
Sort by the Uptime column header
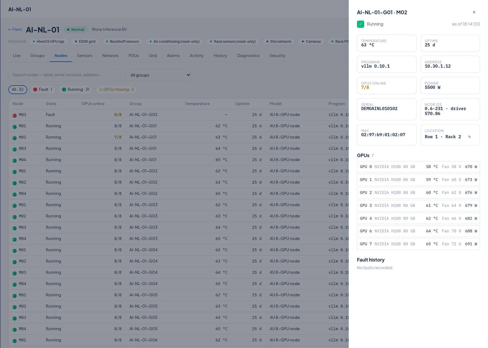click(x=242, y=104)
